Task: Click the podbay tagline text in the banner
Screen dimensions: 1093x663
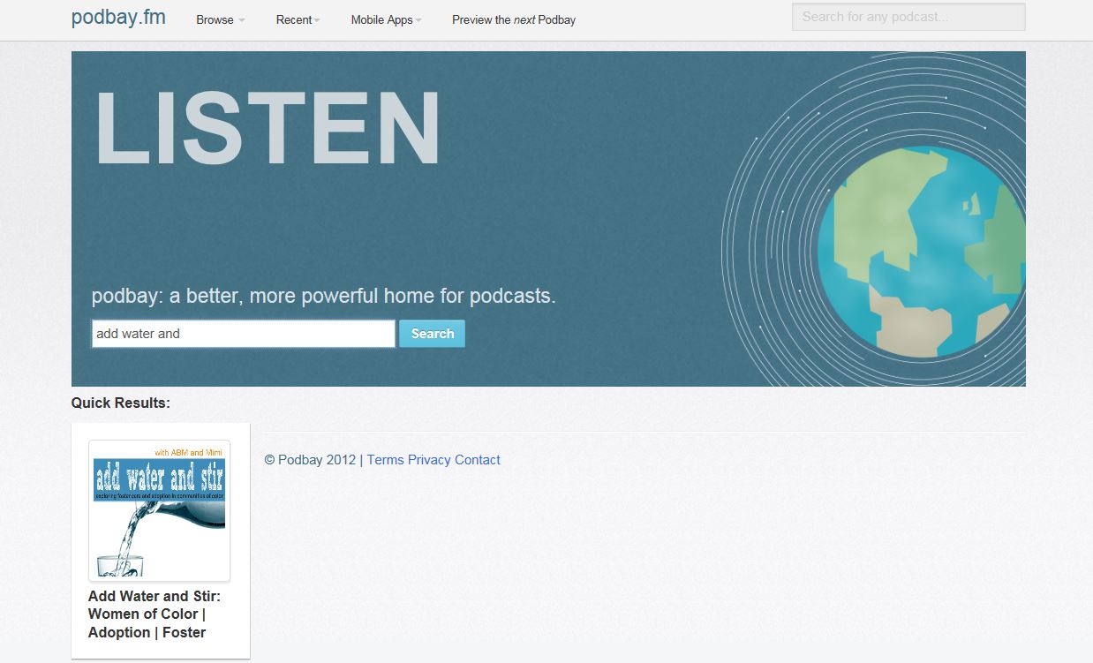Action: 323,296
